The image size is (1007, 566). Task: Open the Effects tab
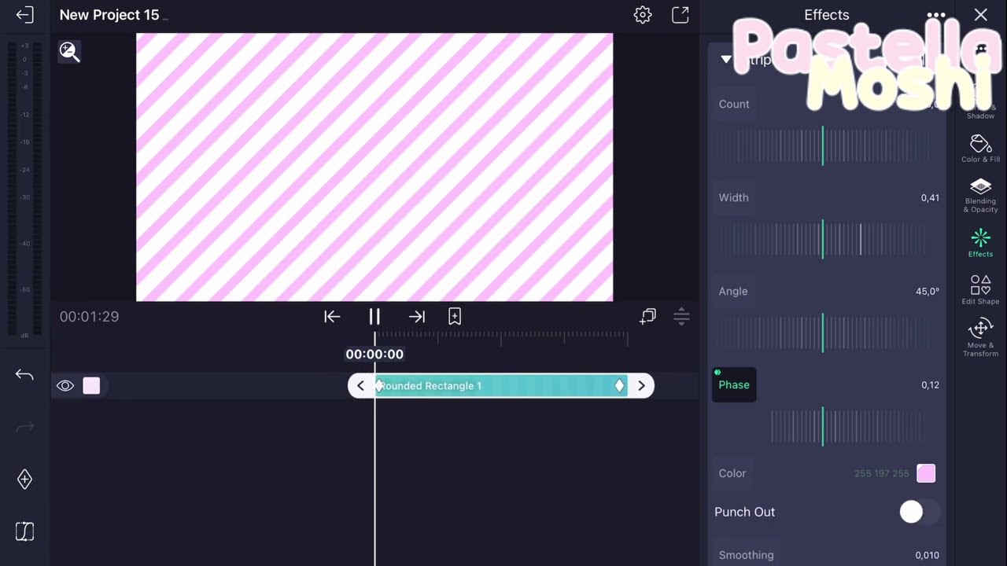coord(980,243)
